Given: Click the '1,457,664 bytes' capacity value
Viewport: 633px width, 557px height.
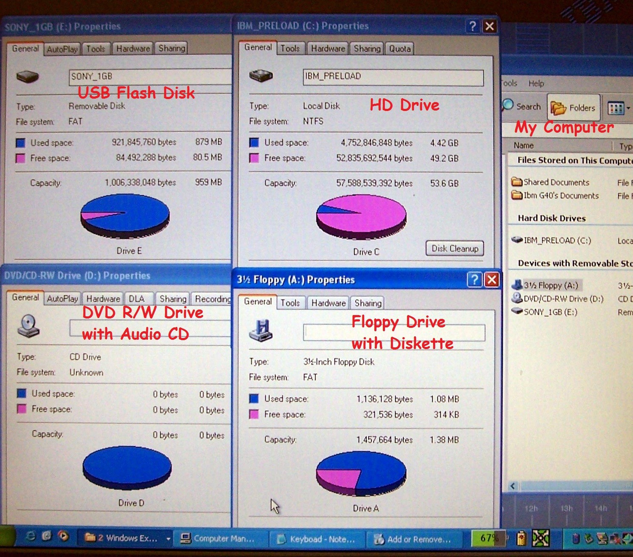Looking at the screenshot, I should point(385,440).
